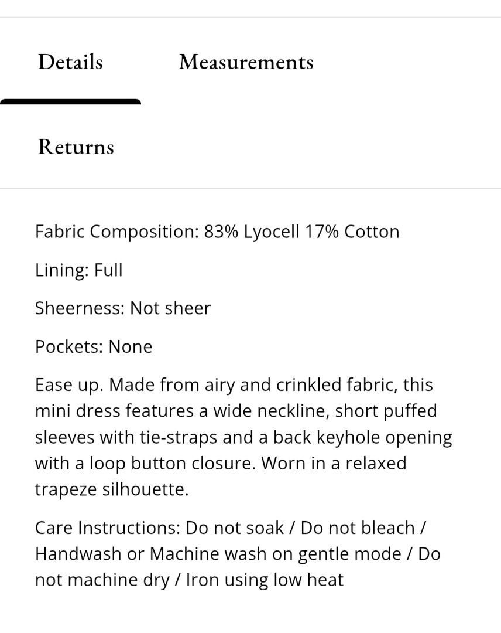Open the Details tab
The height and width of the screenshot is (633, 501).
pos(71,62)
